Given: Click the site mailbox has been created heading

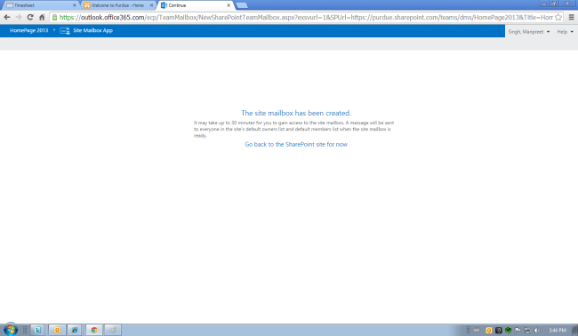Looking at the screenshot, I should 296,113.
